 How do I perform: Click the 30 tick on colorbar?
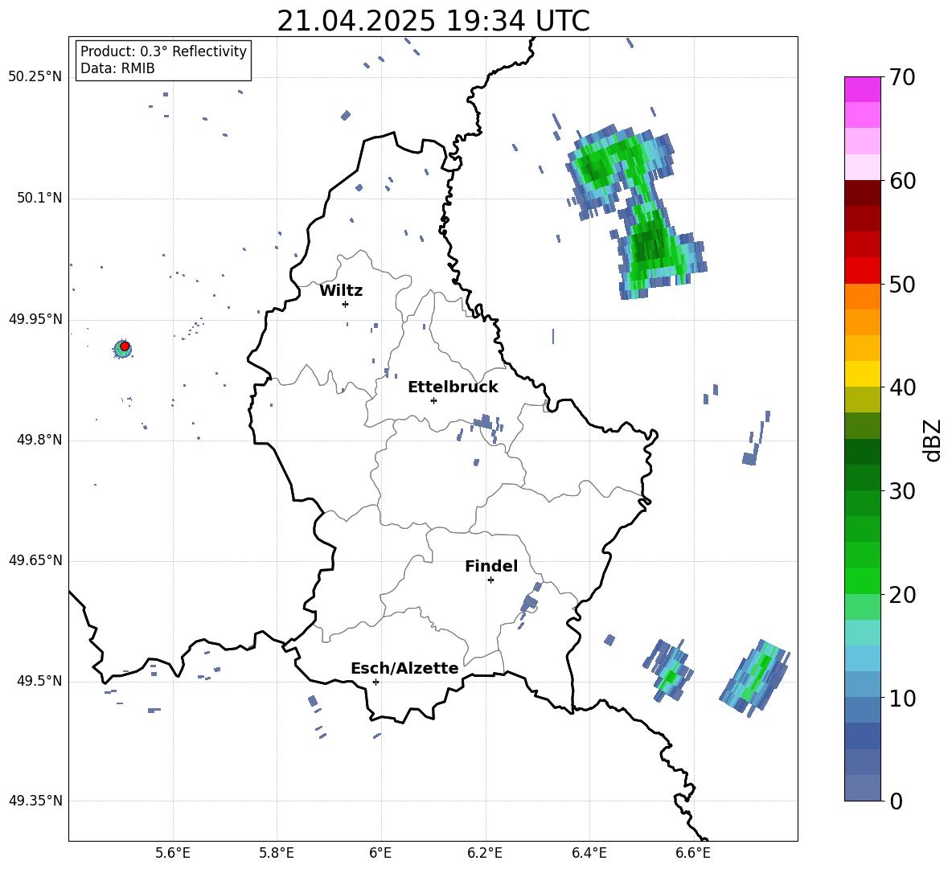(902, 491)
